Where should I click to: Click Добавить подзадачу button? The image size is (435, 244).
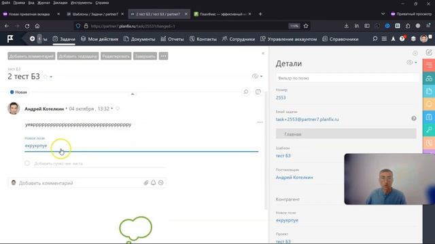(x=78, y=56)
